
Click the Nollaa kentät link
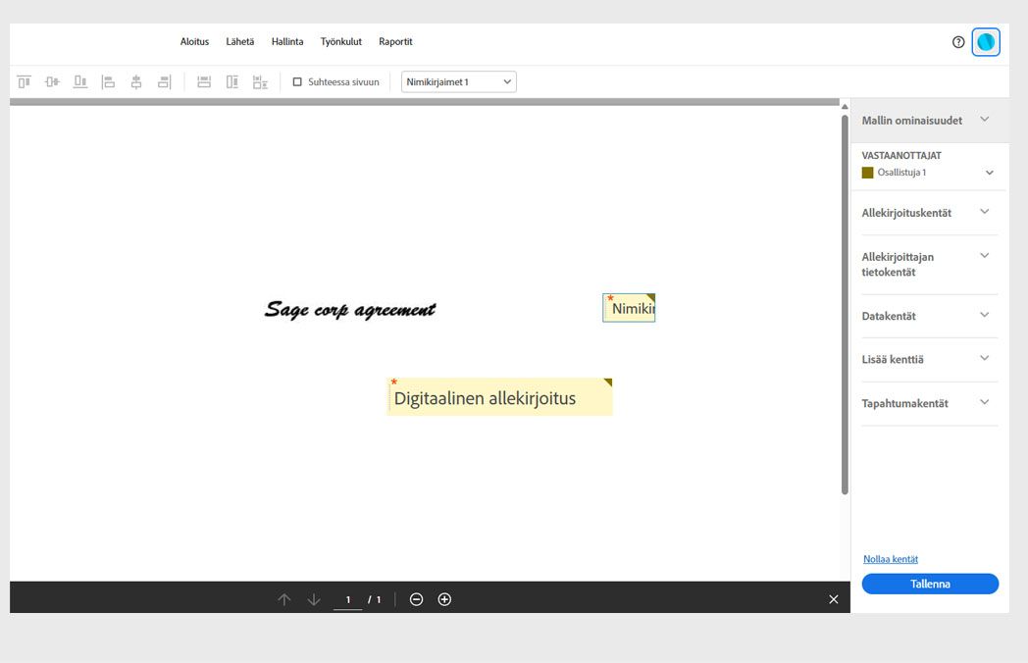(891, 559)
